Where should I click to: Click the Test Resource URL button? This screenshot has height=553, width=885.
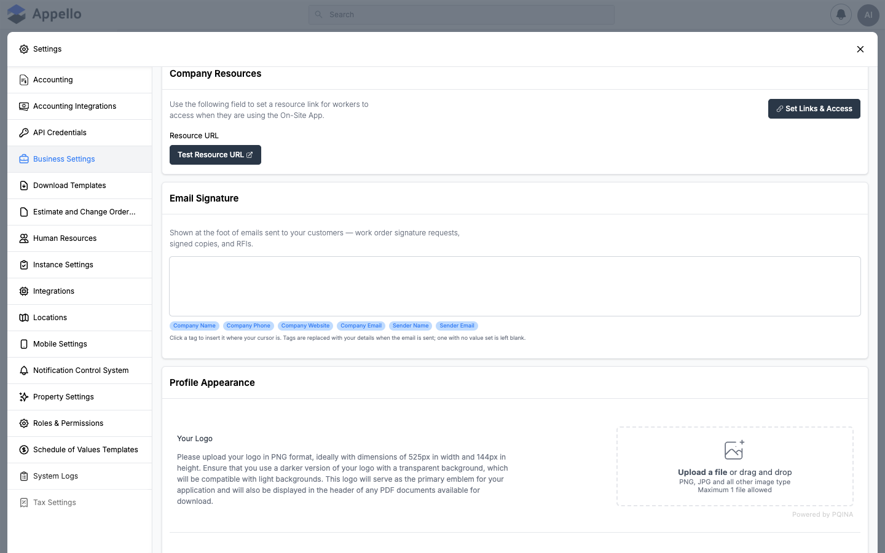[215, 155]
